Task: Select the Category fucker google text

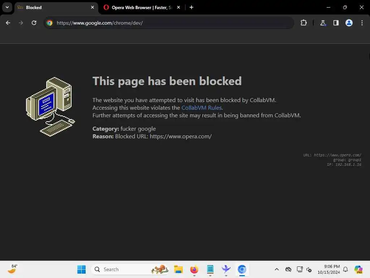Action: (124, 129)
